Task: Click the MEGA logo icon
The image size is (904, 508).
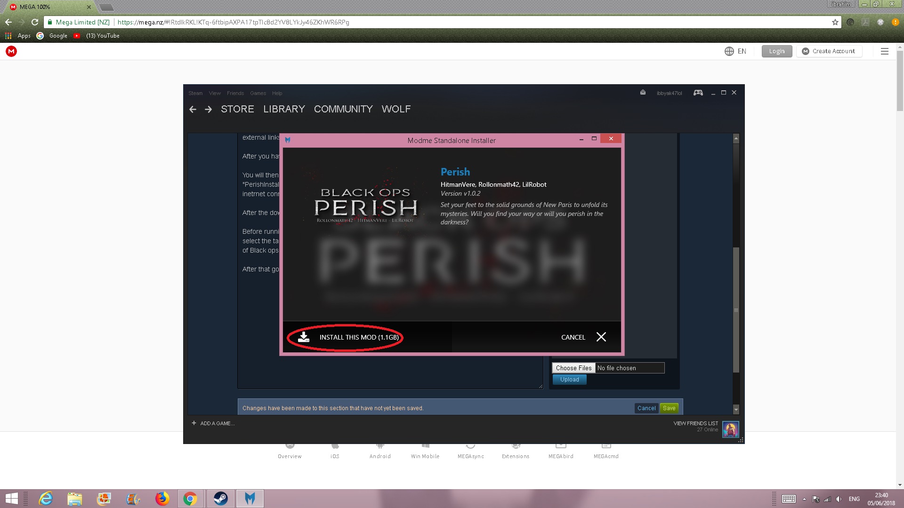Action: pos(11,51)
